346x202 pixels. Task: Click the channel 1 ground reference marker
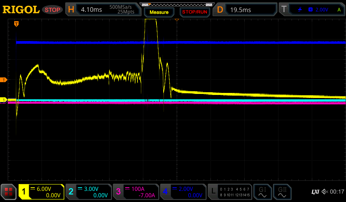tap(4, 100)
